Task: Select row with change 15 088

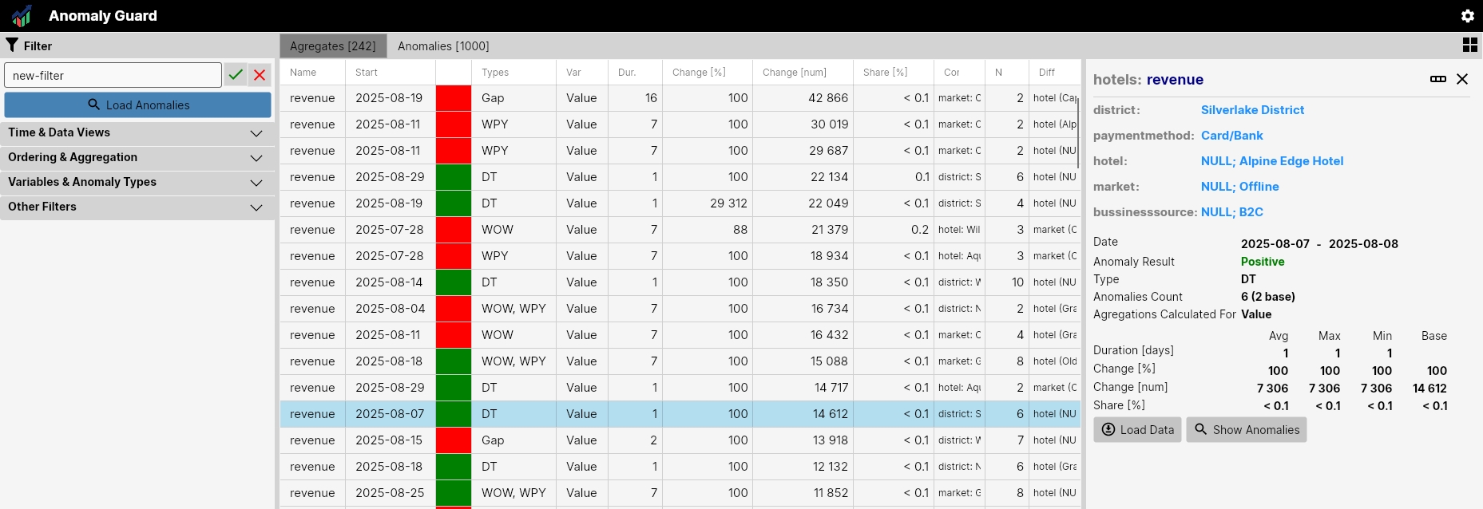Action: tap(680, 361)
